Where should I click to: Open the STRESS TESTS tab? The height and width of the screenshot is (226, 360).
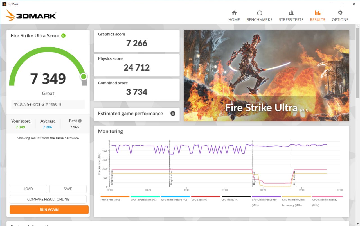[291, 16]
